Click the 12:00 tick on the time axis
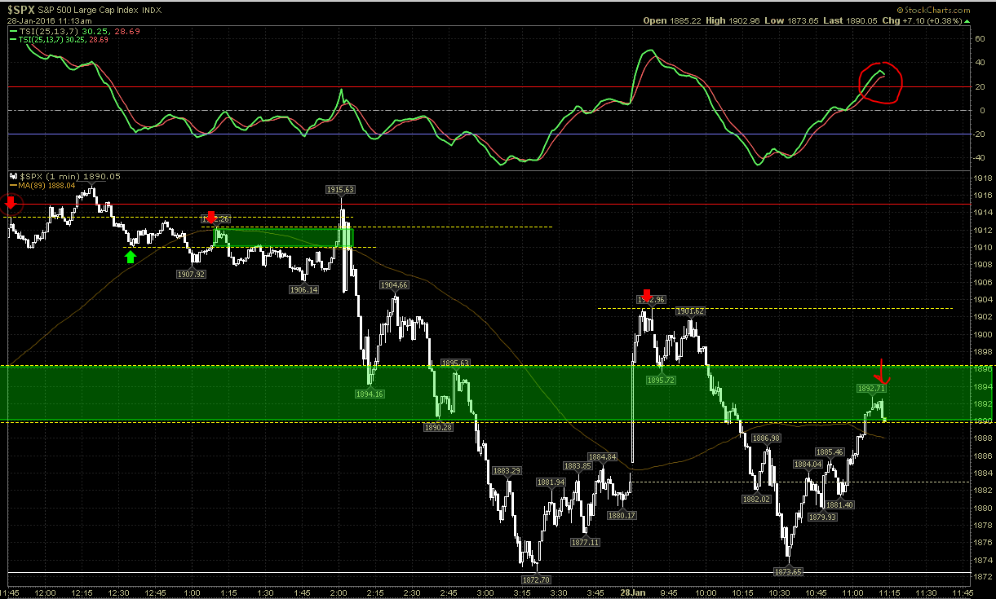 pos(45,592)
